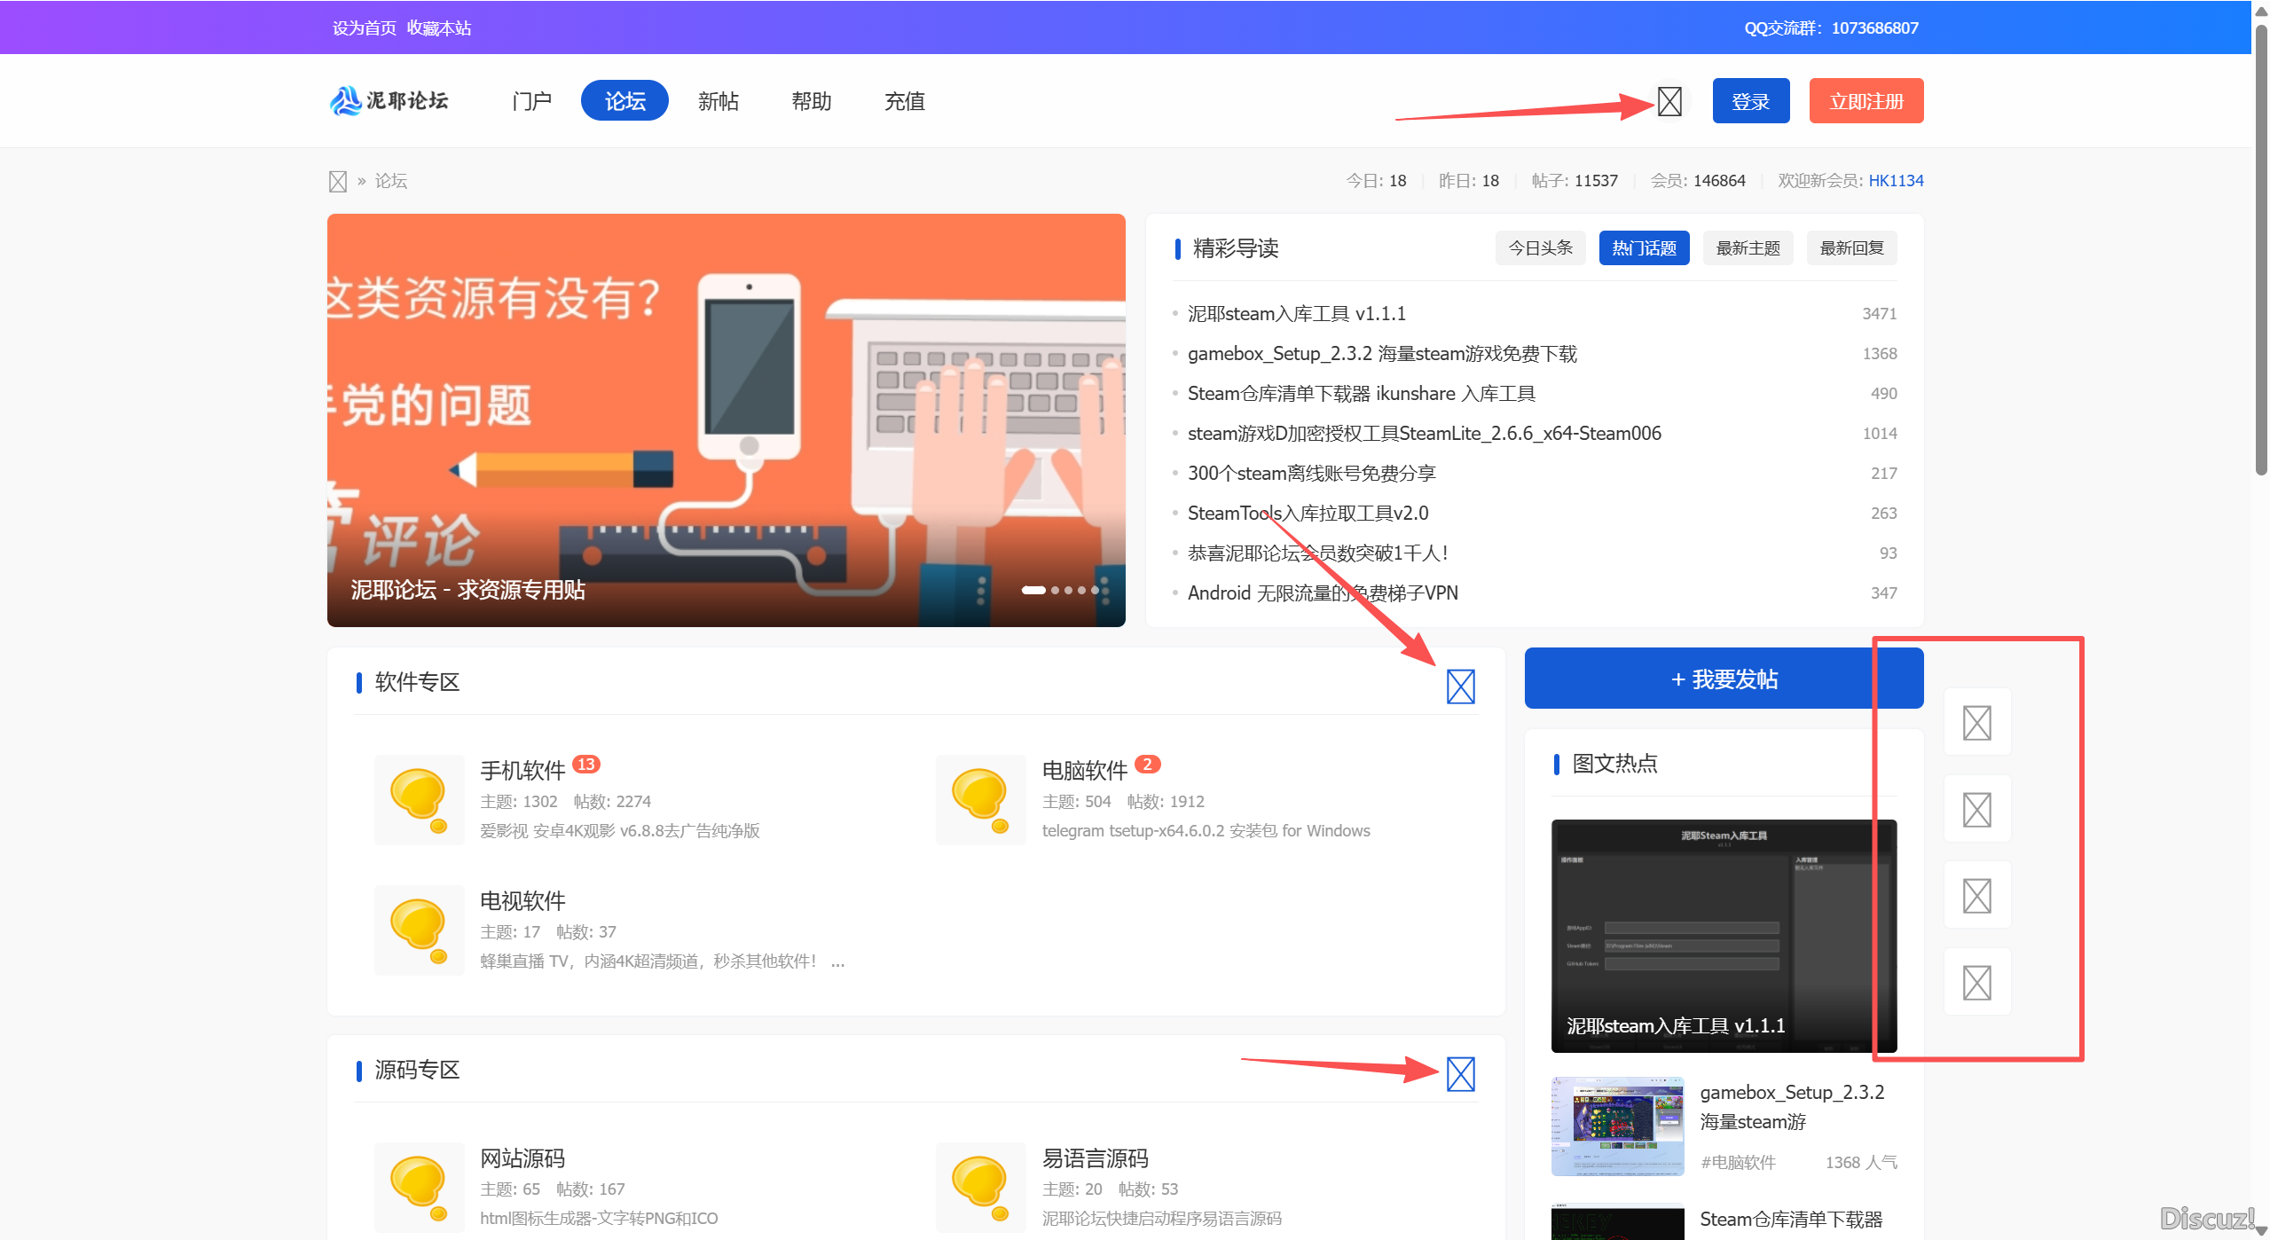The height and width of the screenshot is (1240, 2270).
Task: Click the bottom floating sidebar icon
Action: pos(1977,982)
